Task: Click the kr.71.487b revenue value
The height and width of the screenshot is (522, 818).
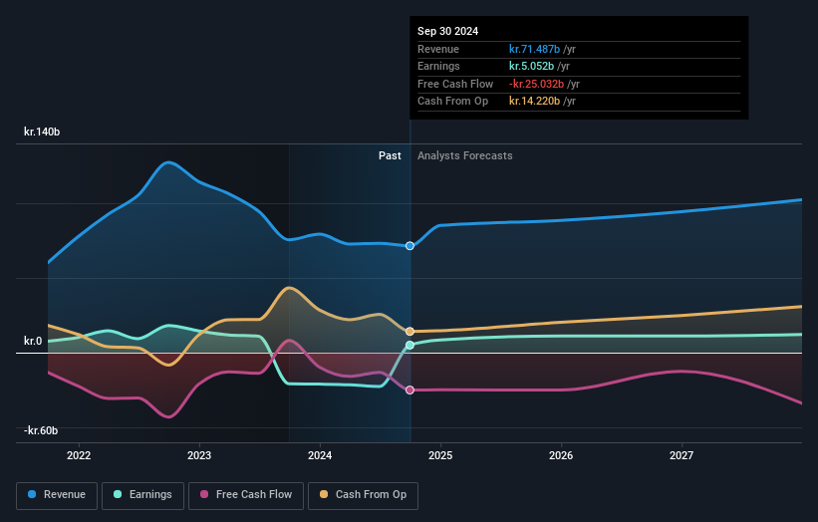Action: [534, 49]
